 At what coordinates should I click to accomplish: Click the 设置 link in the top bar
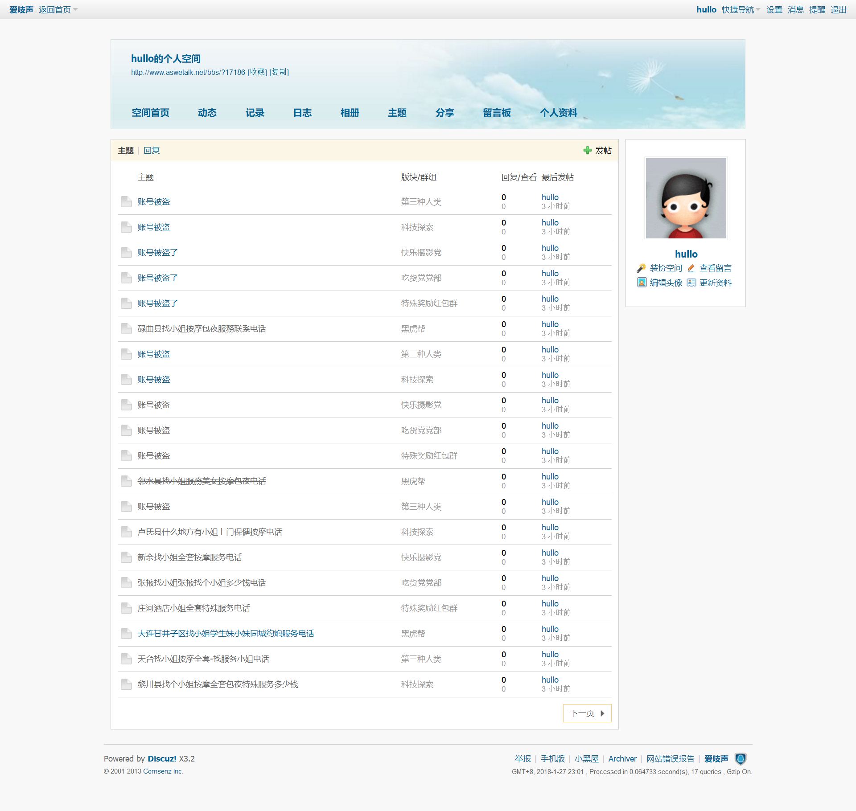tap(774, 10)
